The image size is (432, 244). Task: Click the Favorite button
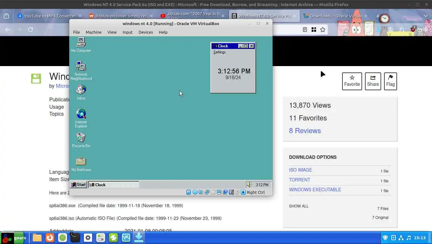click(352, 81)
